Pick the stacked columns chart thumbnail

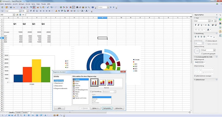[x=103, y=82]
